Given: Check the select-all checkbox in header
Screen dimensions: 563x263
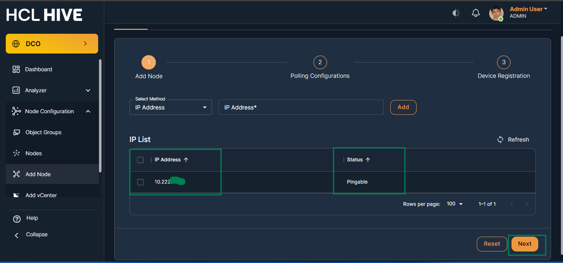Looking at the screenshot, I should click(140, 160).
